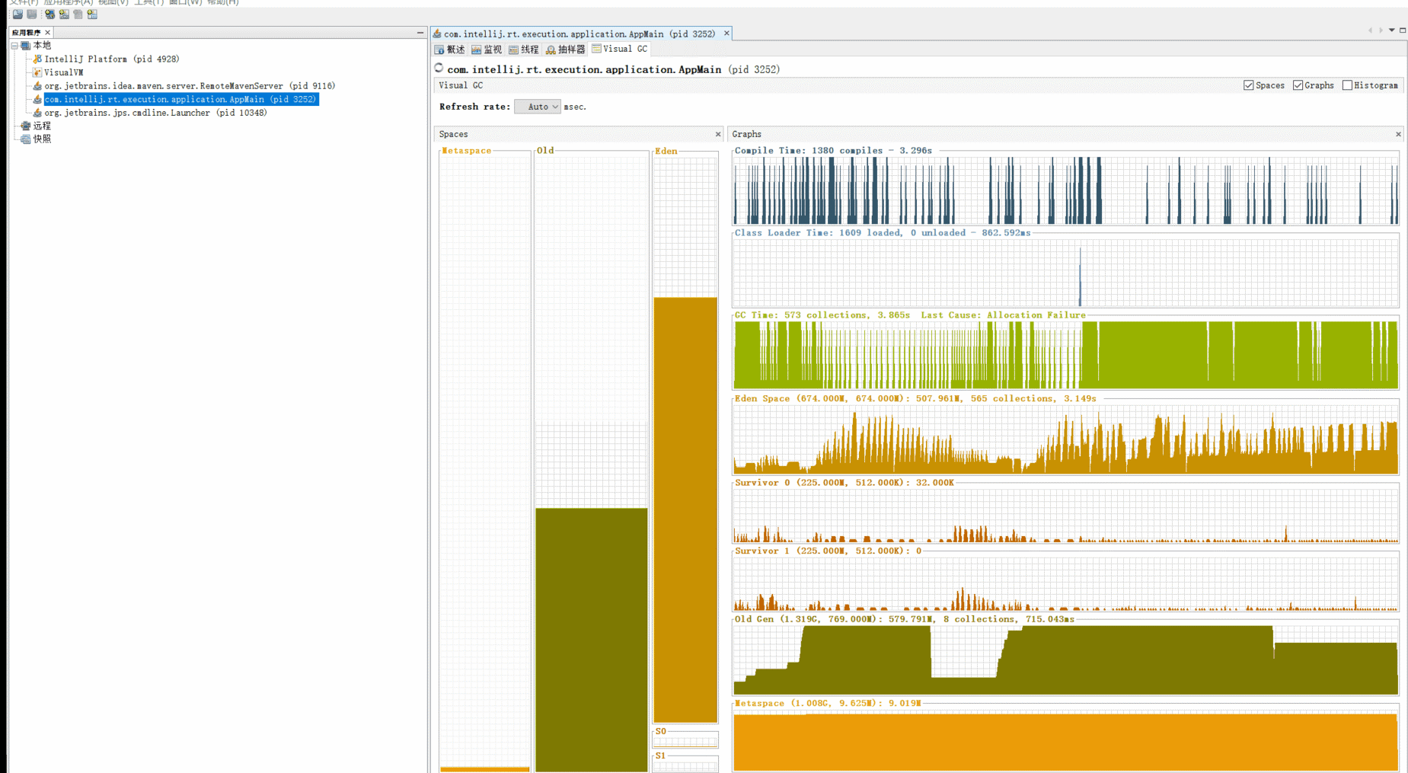Open the Monitor tab
This screenshot has width=1408, height=773.
487,50
